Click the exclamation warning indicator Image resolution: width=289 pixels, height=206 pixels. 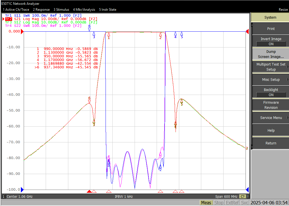(248, 197)
